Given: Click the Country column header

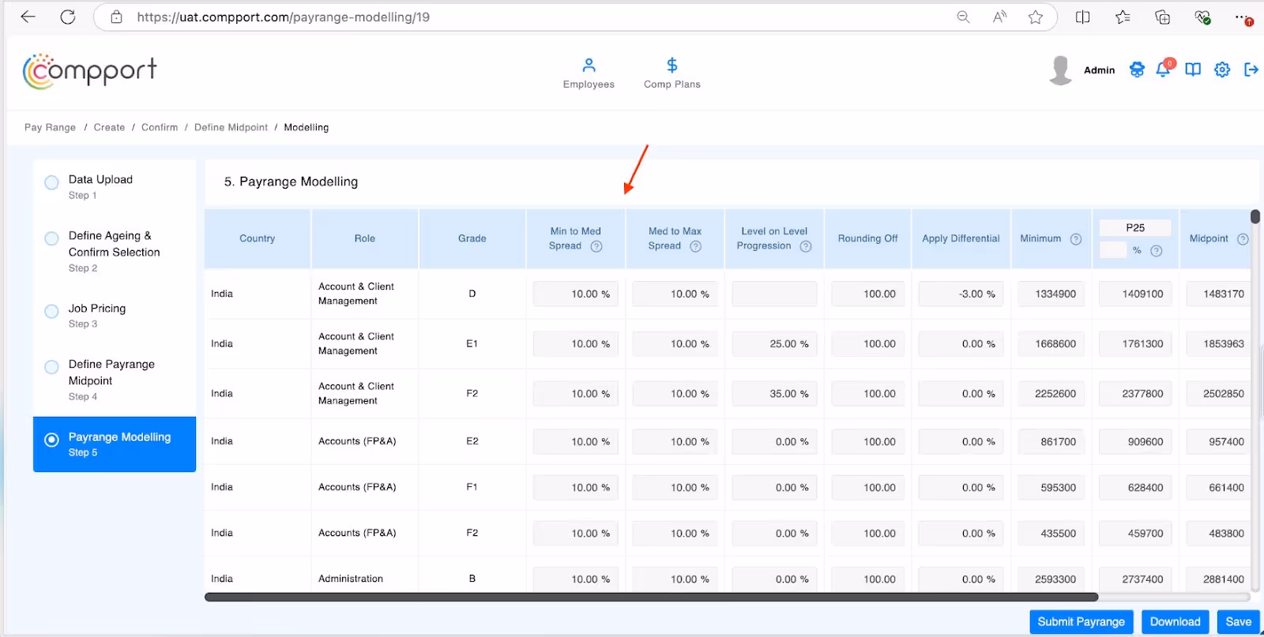Looking at the screenshot, I should (258, 238).
